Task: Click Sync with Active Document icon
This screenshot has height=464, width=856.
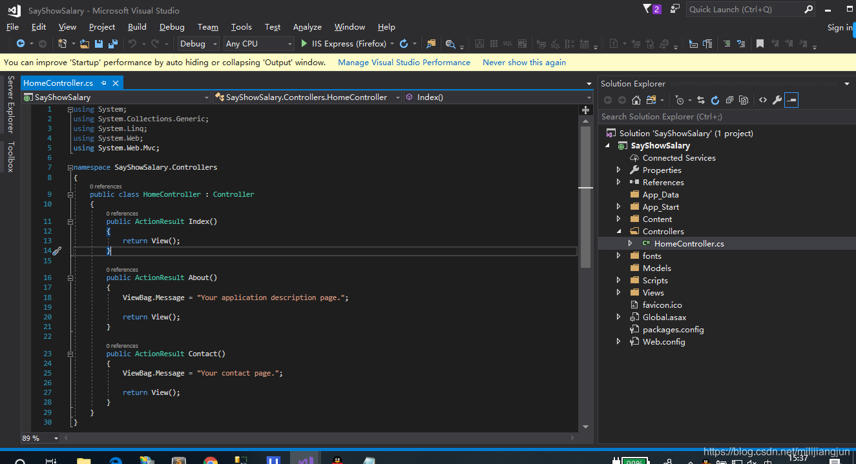Action: coord(701,100)
